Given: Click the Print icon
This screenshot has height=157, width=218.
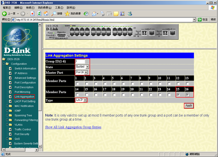Looking at the screenshot, I should click(102, 13).
